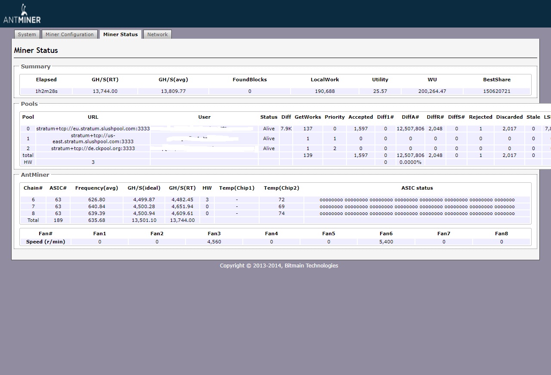Select the ASIC status column header
The width and height of the screenshot is (551, 375).
[417, 188]
